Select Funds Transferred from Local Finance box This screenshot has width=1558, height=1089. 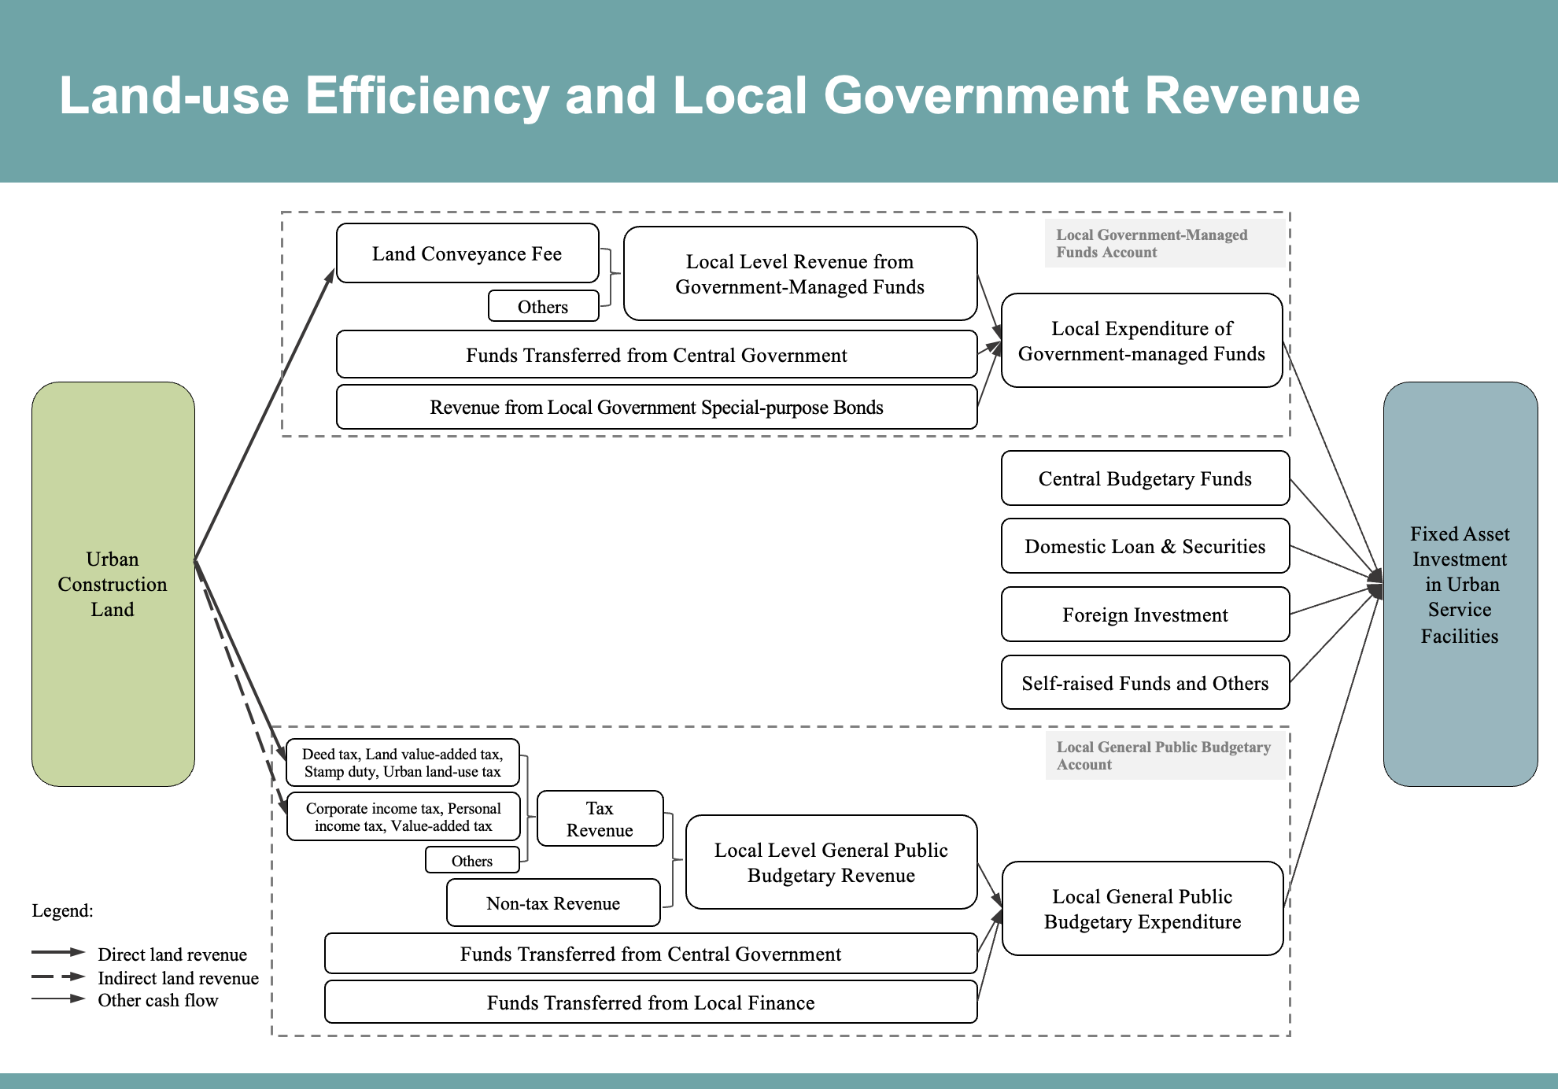[x=651, y=1002]
